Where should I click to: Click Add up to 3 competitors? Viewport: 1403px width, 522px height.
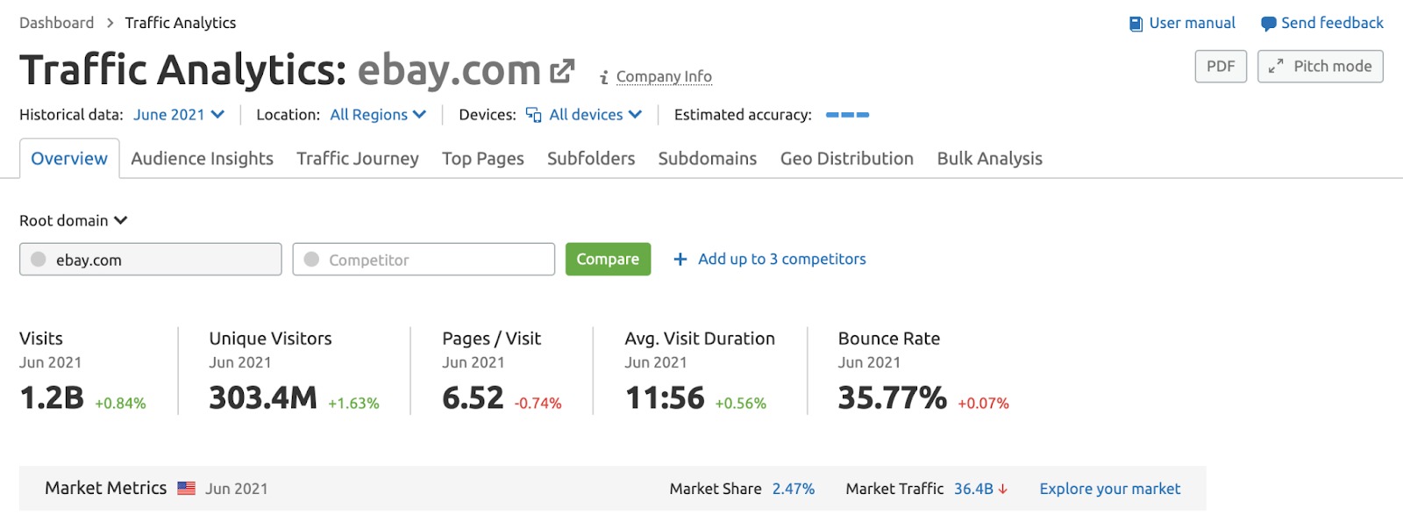point(781,259)
